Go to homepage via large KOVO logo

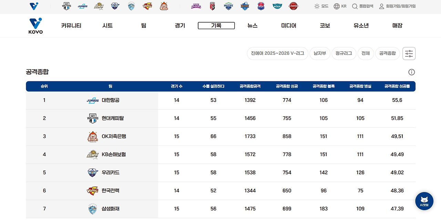[x=36, y=26]
